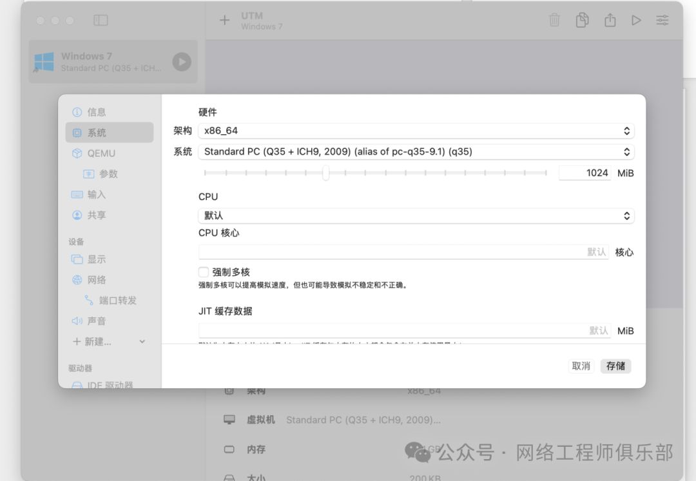The width and height of the screenshot is (696, 481).
Task: Click the JIT 缓存数据 size field
Action: (404, 330)
